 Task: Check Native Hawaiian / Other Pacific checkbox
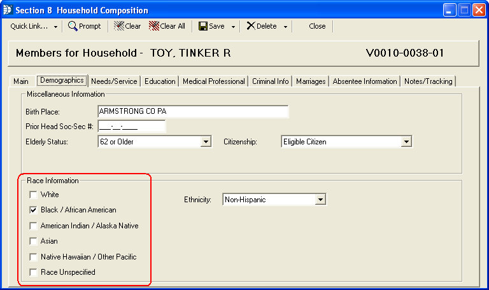tap(33, 257)
